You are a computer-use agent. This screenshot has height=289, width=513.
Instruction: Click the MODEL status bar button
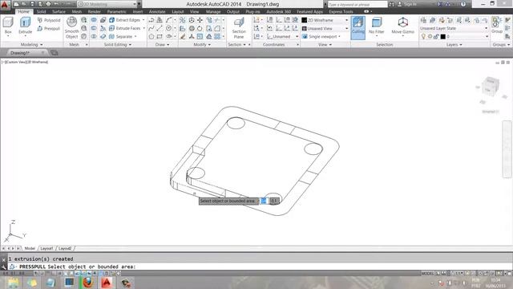(x=427, y=273)
